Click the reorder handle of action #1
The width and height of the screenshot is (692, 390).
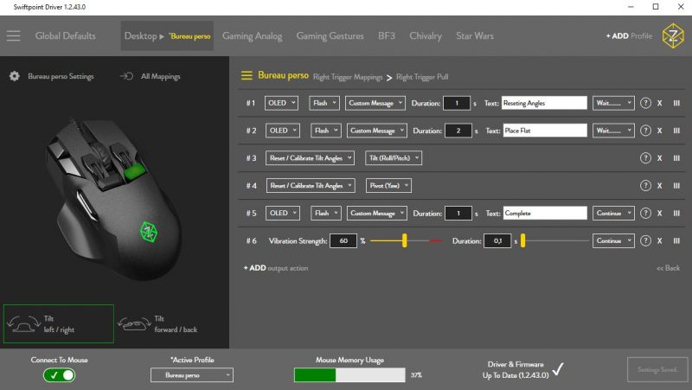pyautogui.click(x=676, y=103)
